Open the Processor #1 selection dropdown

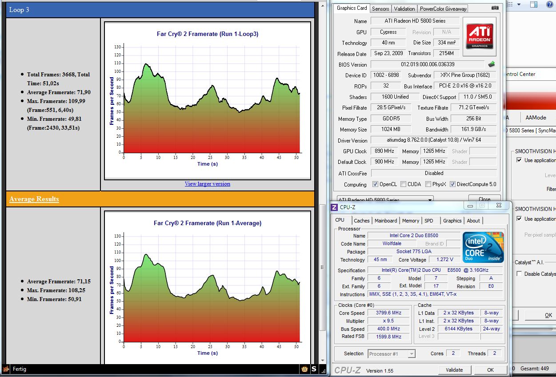[392, 354]
